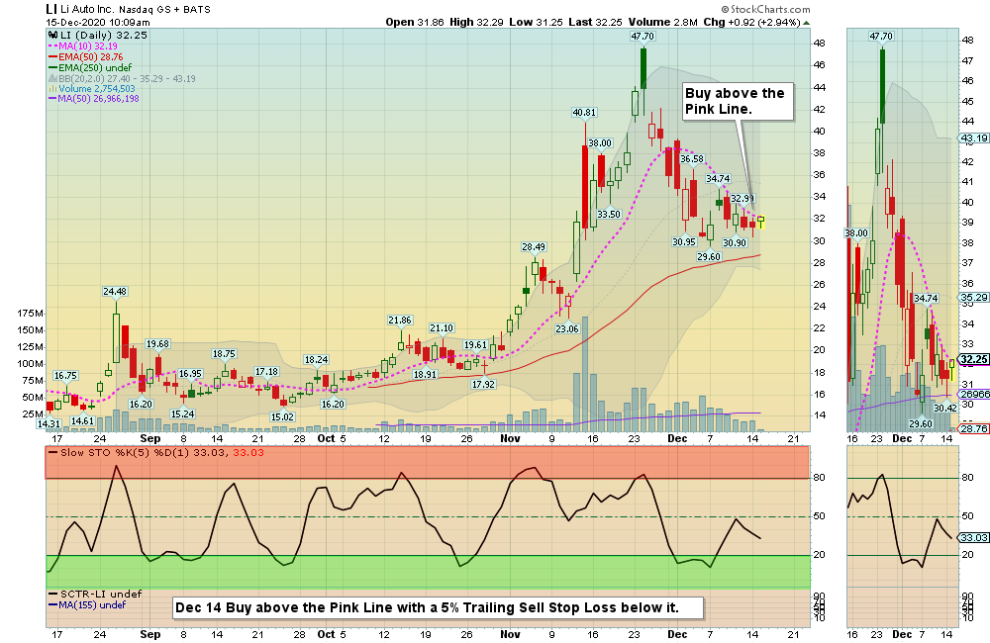Click the 17.92 price low label
This screenshot has height=643, width=990.
[x=483, y=384]
